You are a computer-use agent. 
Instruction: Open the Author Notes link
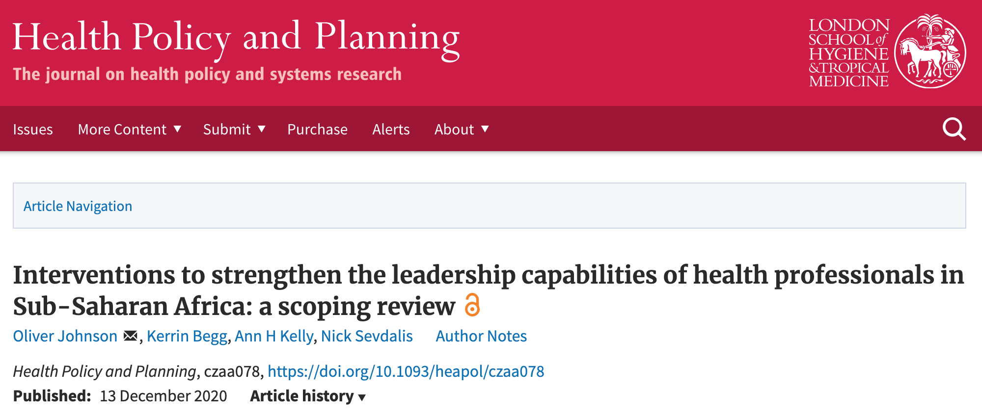481,336
